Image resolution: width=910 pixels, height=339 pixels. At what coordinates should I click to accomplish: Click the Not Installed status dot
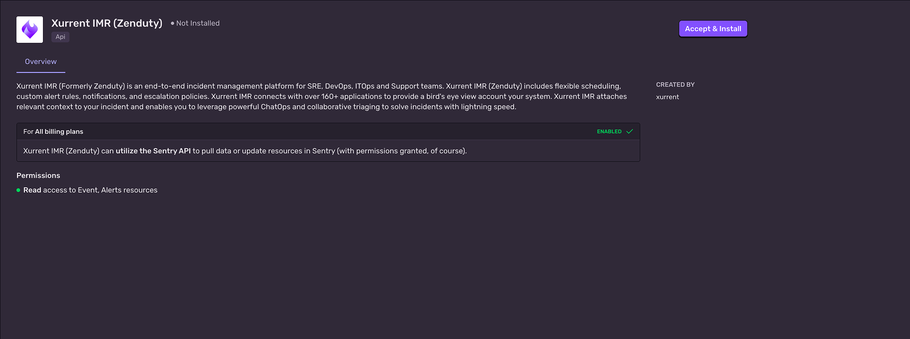pyautogui.click(x=172, y=23)
